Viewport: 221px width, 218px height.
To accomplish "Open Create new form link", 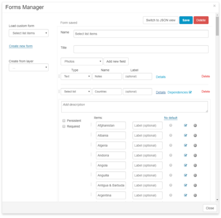I will coord(21,46).
